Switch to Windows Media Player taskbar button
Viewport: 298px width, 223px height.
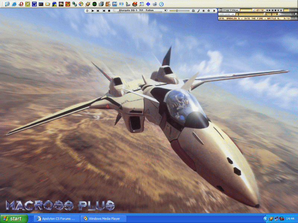(x=103, y=219)
